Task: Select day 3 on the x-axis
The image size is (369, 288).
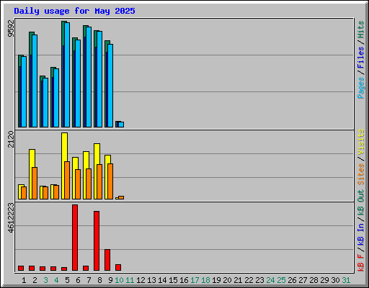Action: click(x=45, y=280)
